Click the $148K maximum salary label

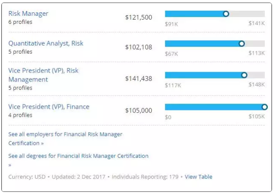[x=257, y=85]
